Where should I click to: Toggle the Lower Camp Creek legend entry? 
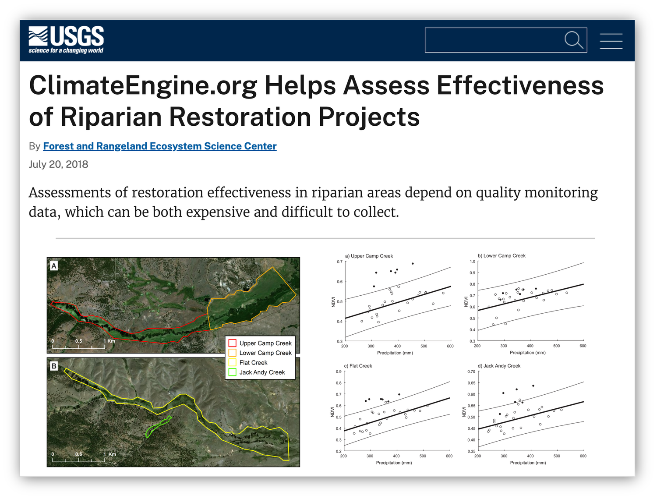point(265,353)
